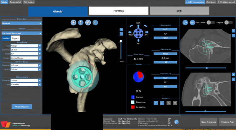236x130 pixels.
Task: Open the Glenosphere Diameter 39 mm dropdown
Action: [x=26, y=80]
